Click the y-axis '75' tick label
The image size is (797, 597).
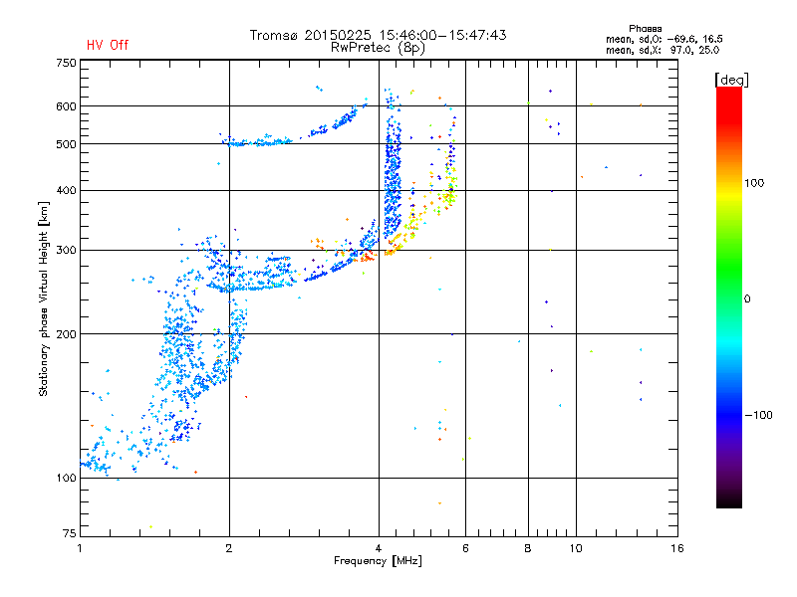(x=69, y=533)
